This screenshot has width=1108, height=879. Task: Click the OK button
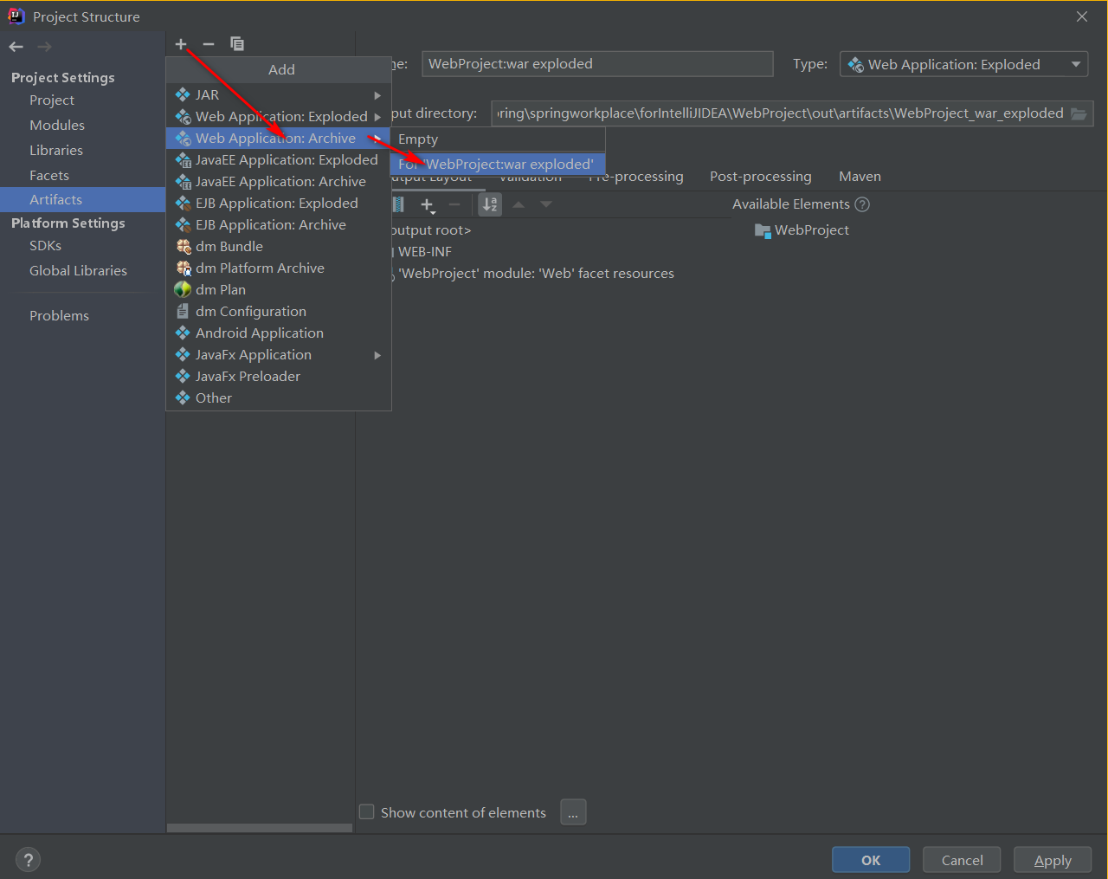tap(871, 860)
